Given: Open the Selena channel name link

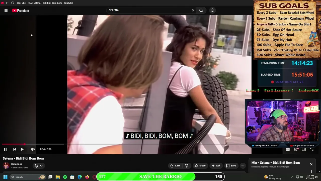Looking at the screenshot, I should (15, 164).
